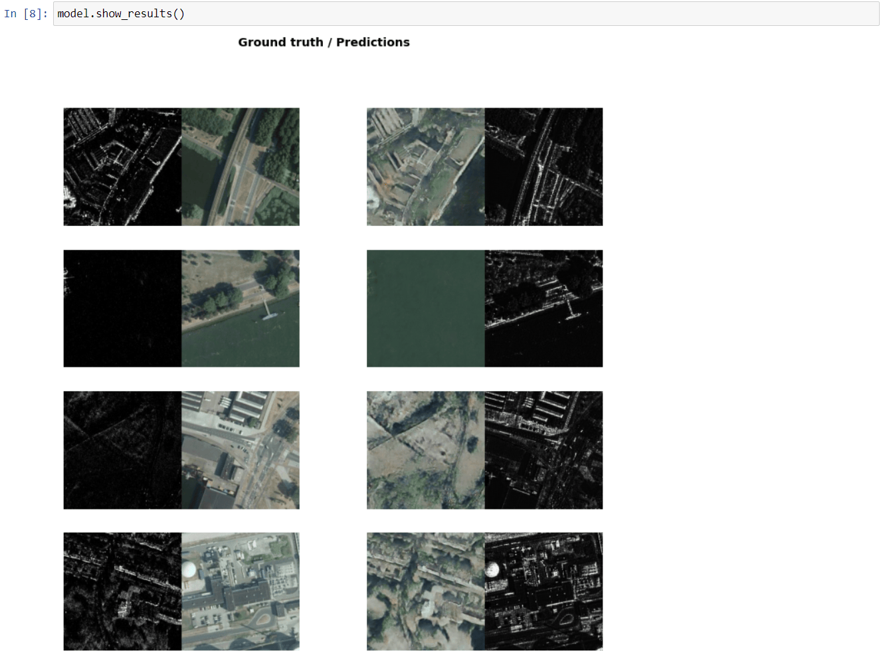Select grayscale image with bright vertical railway line

coord(544,167)
